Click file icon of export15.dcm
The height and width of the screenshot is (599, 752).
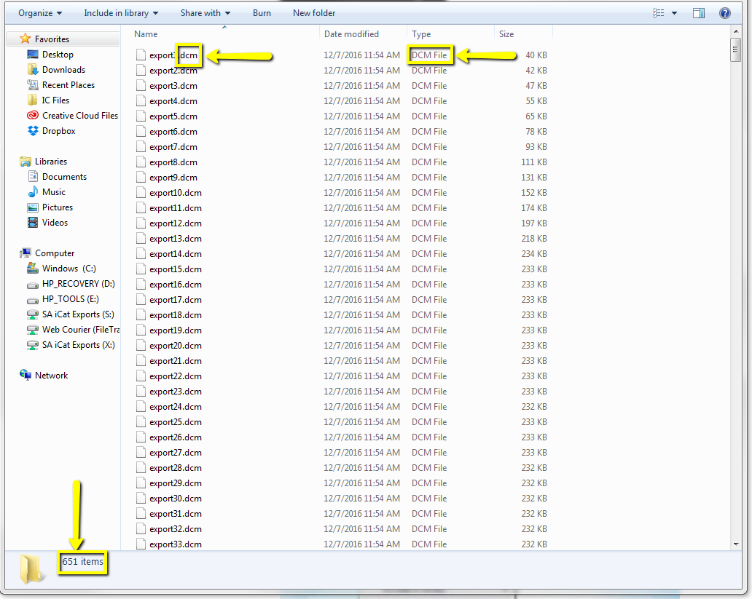pos(141,269)
